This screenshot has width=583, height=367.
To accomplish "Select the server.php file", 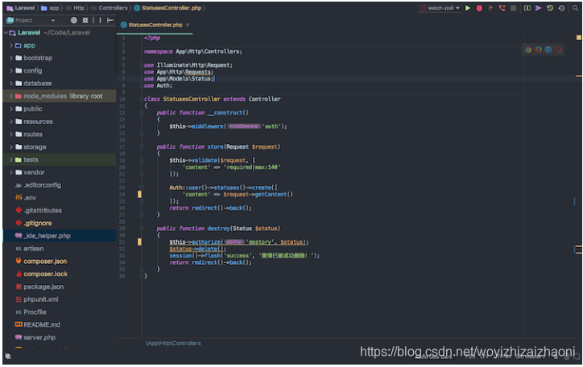I will (39, 337).
